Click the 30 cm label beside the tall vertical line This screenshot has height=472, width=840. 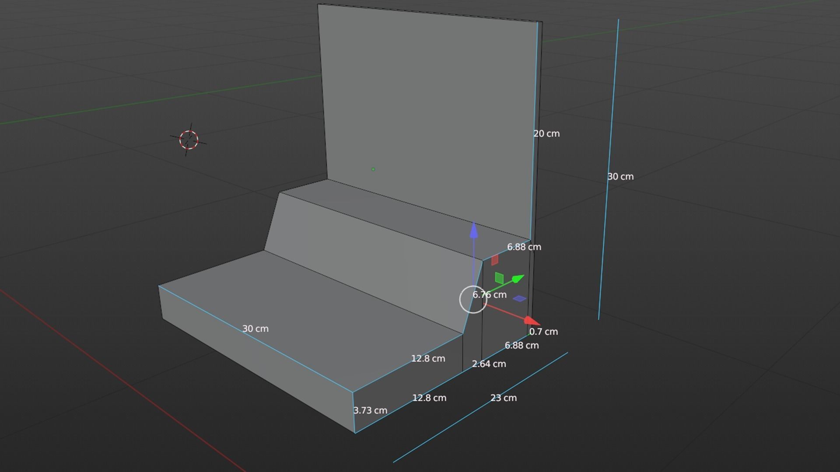click(x=620, y=177)
